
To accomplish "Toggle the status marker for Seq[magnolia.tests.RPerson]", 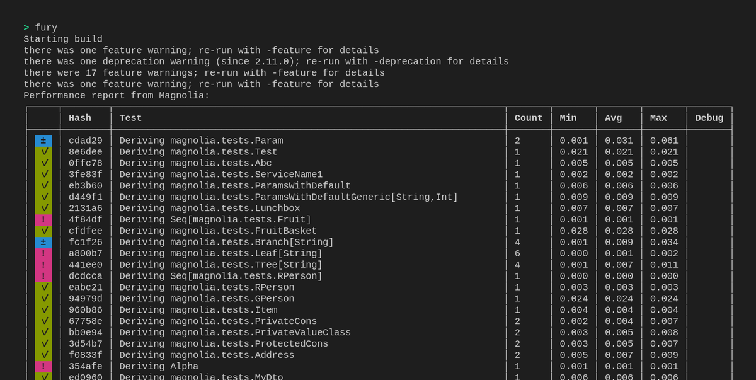I will tap(43, 275).
